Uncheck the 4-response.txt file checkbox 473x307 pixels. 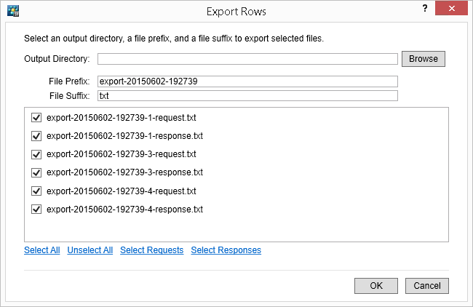pos(36,210)
